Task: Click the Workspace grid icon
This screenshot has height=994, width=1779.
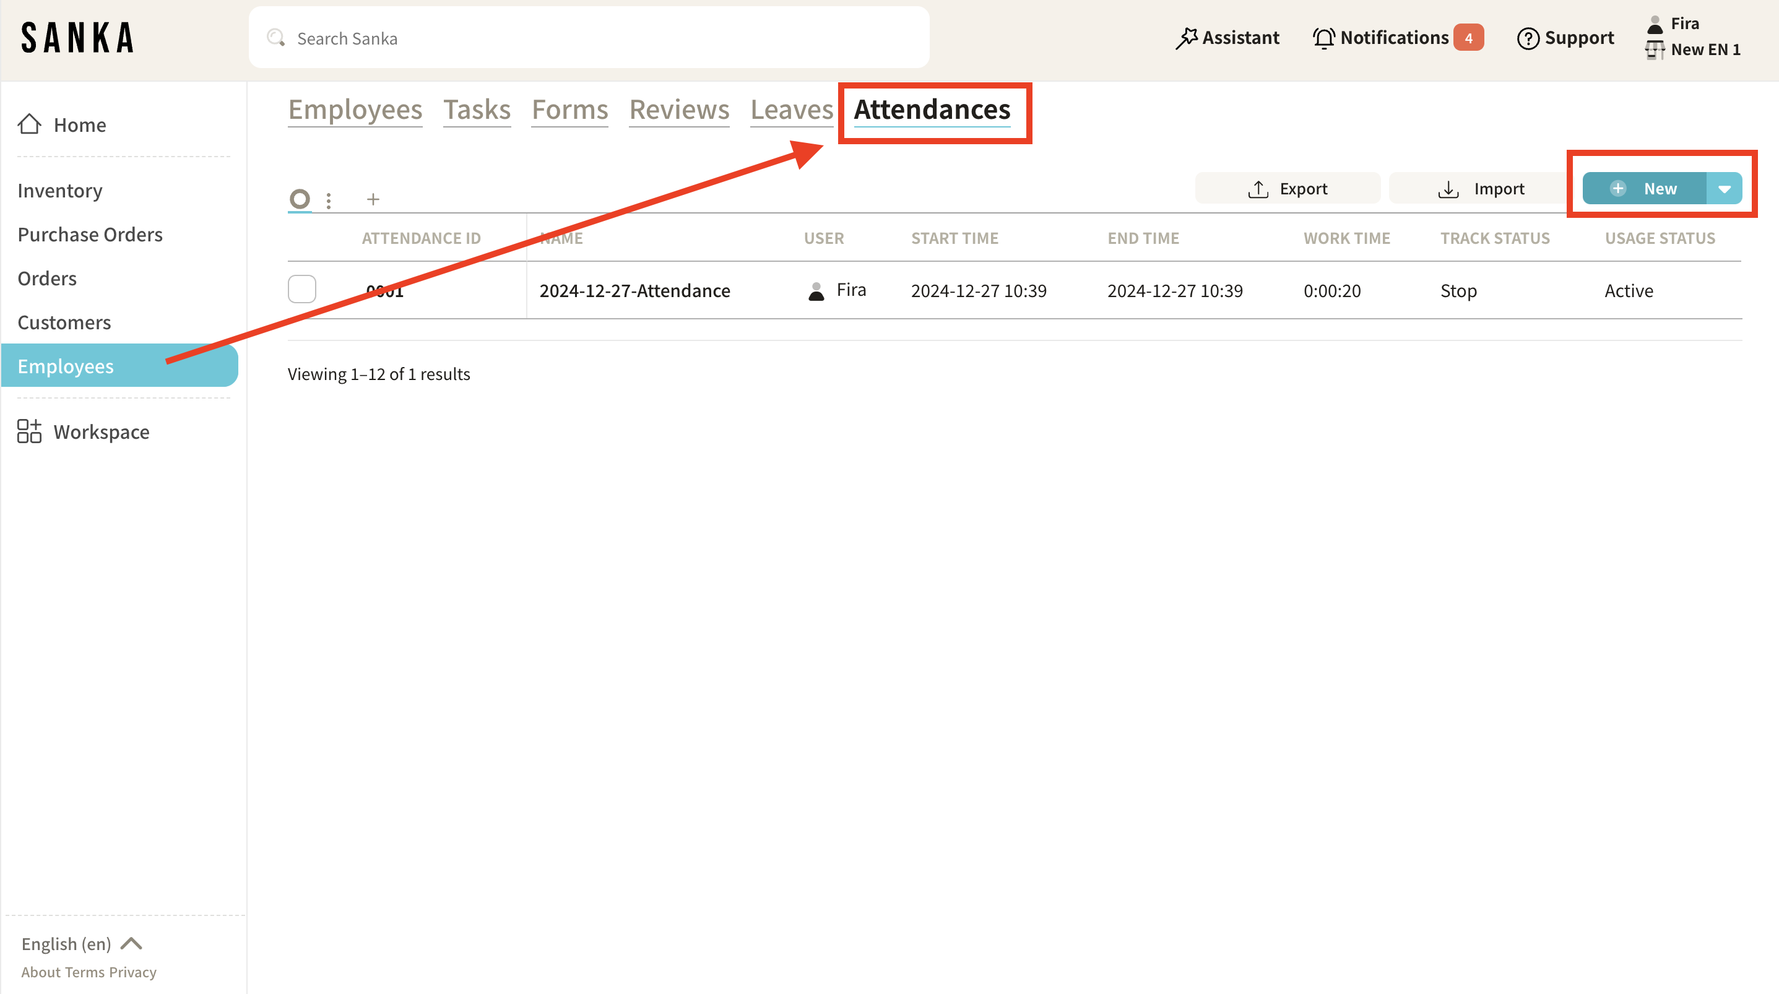Action: tap(29, 432)
